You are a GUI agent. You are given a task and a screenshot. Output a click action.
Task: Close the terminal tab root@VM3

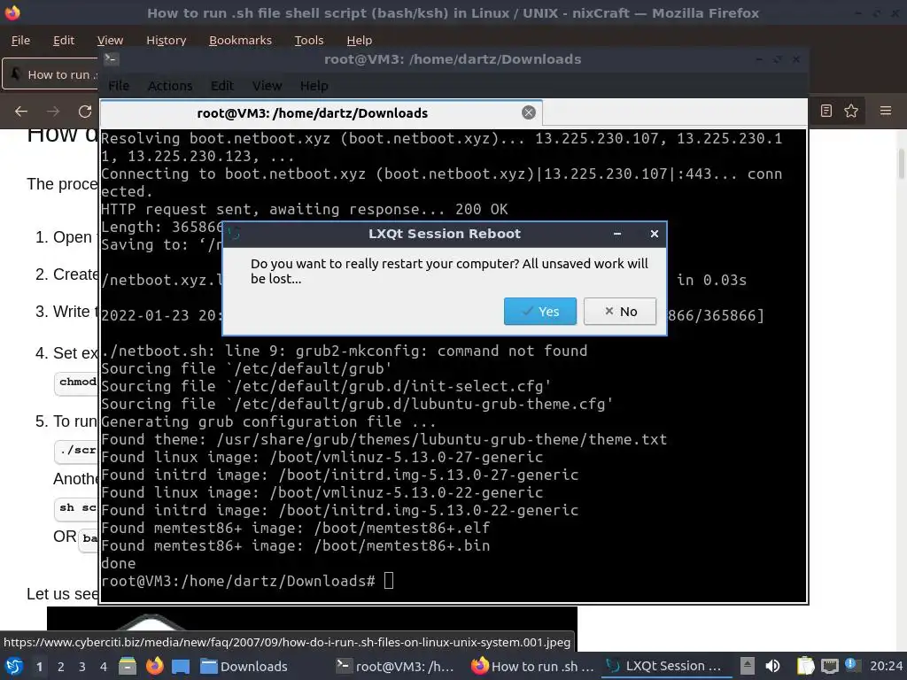pos(528,112)
